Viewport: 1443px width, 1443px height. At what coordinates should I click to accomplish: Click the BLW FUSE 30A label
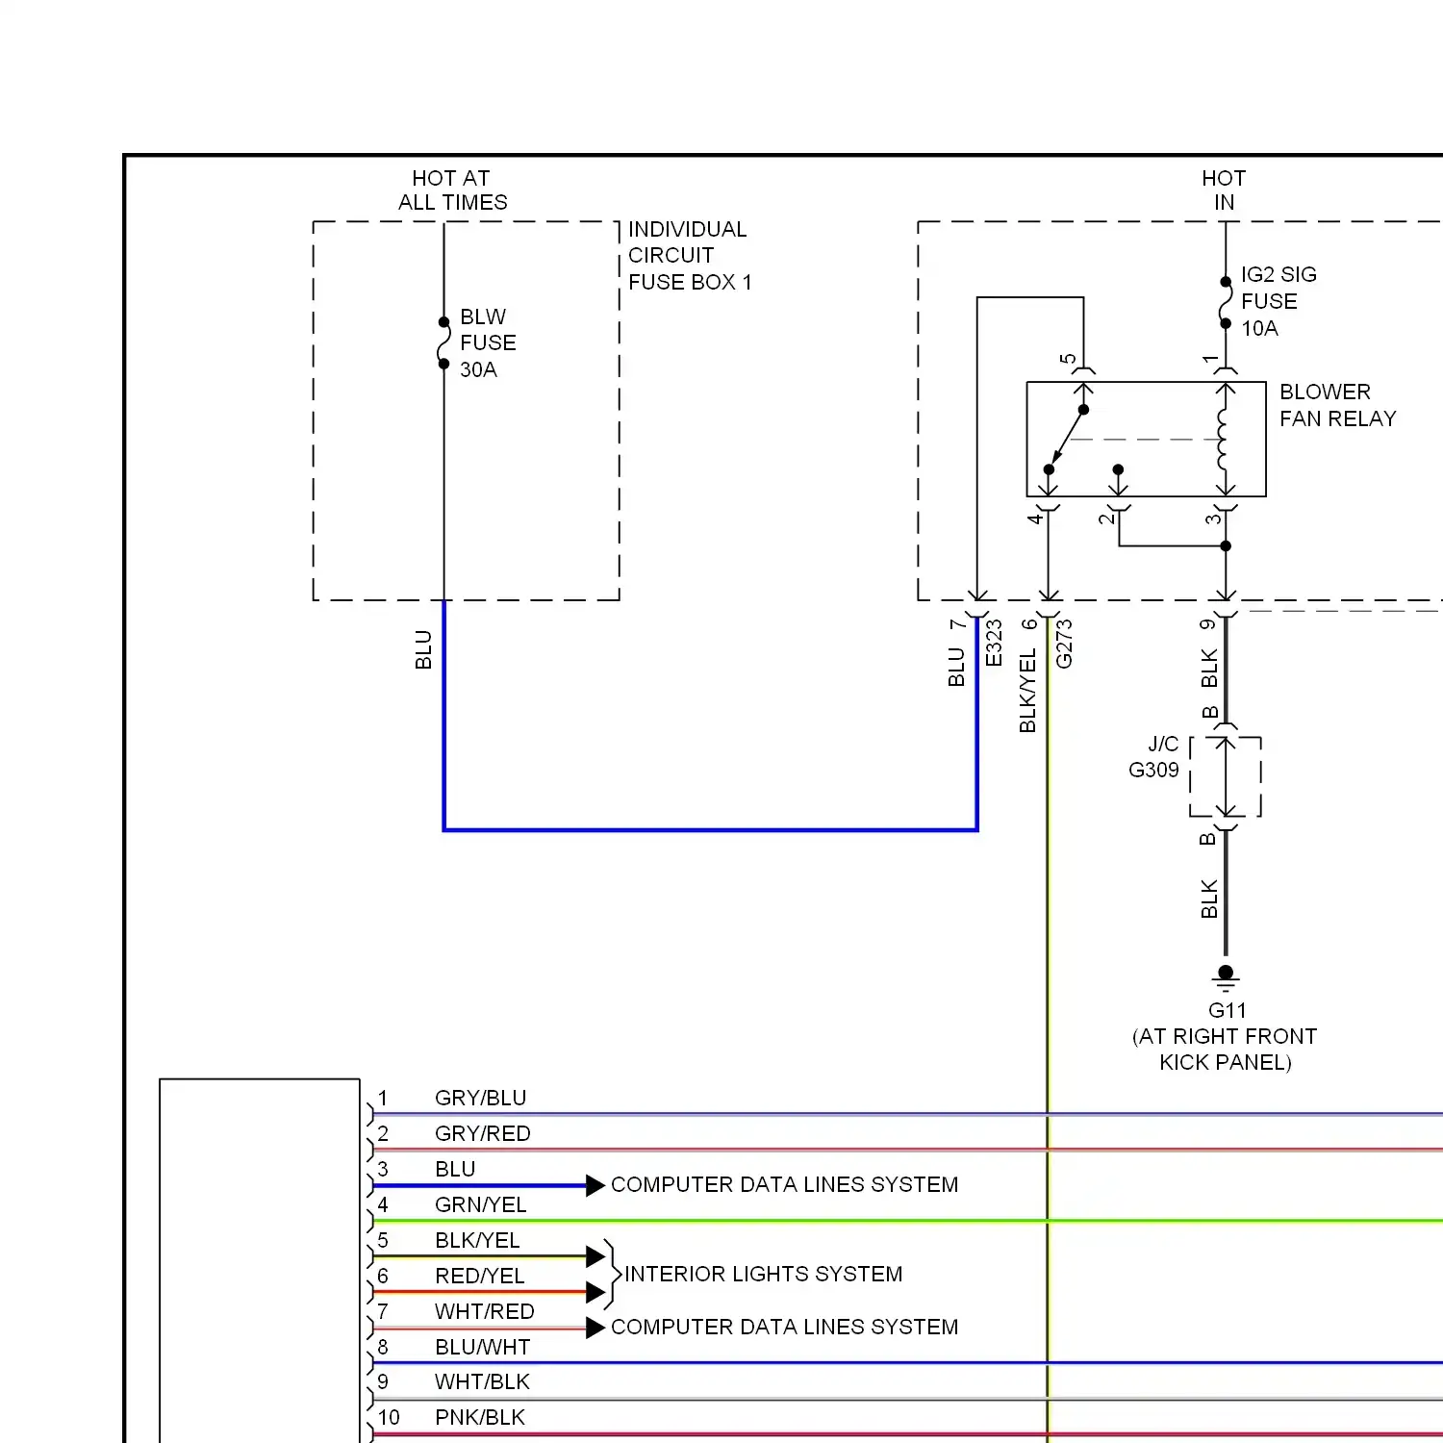pos(488,343)
